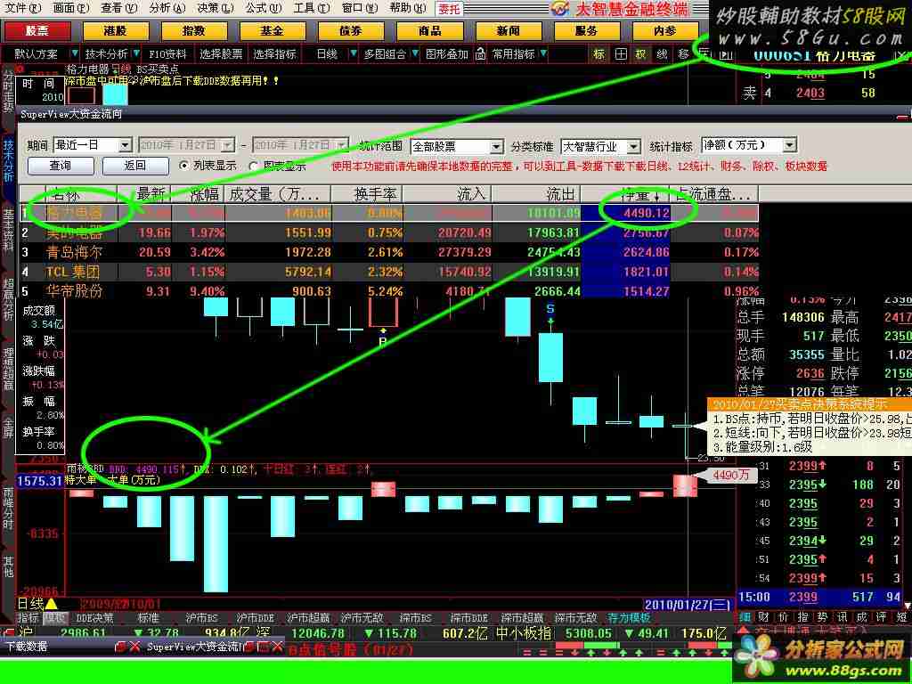Expand the 常用指标 dropdown arrow
Viewport: 912px width, 684px height.
[542, 53]
